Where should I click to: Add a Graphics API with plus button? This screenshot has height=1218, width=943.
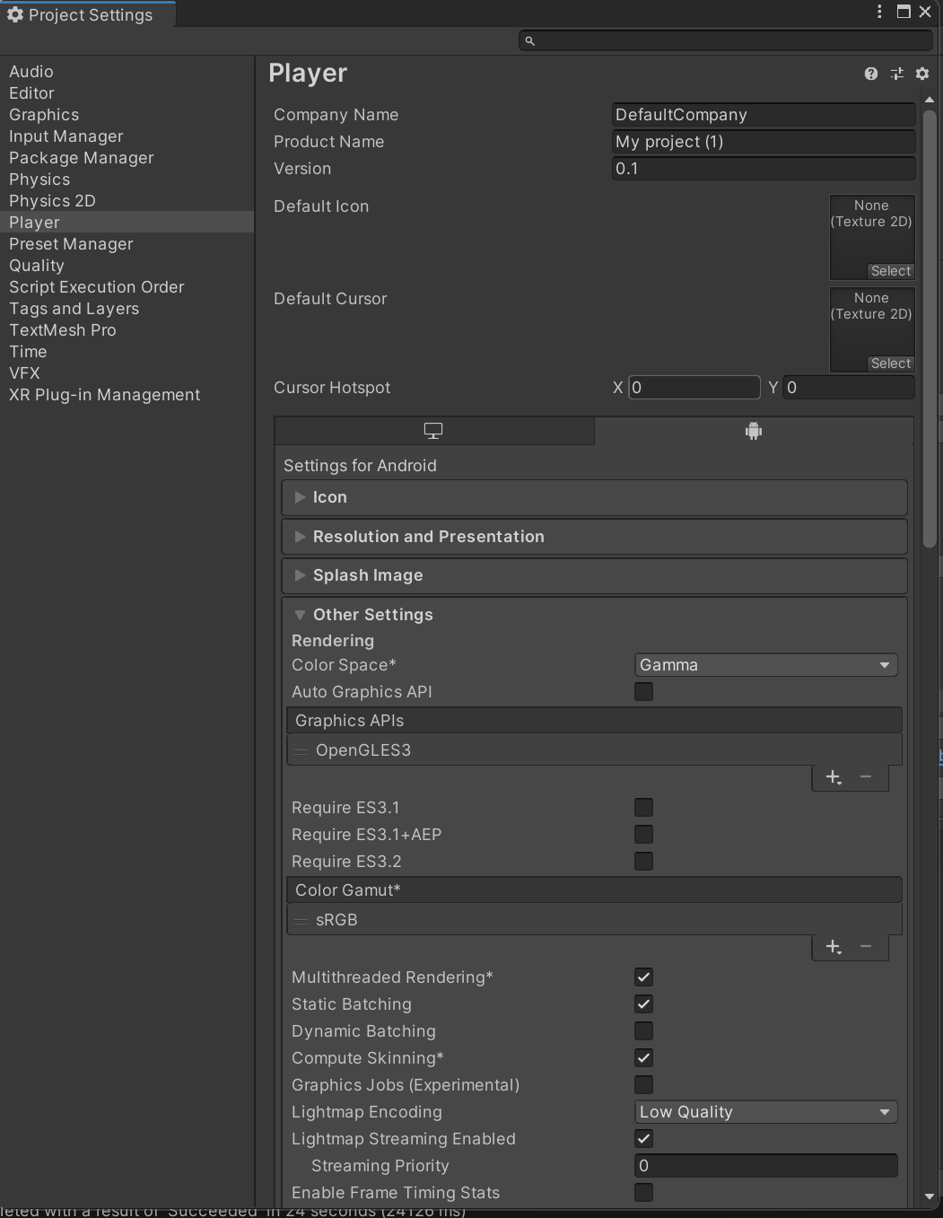[x=834, y=777]
